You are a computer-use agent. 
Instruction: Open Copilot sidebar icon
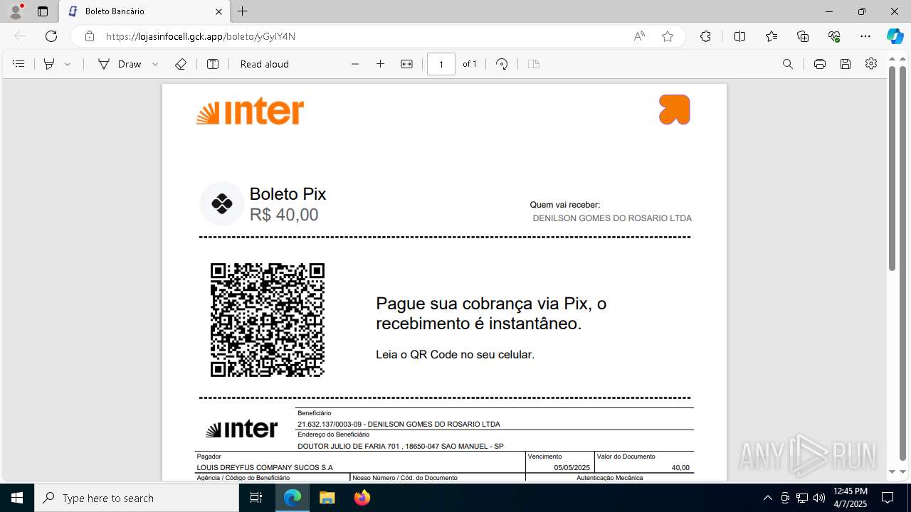pos(895,36)
